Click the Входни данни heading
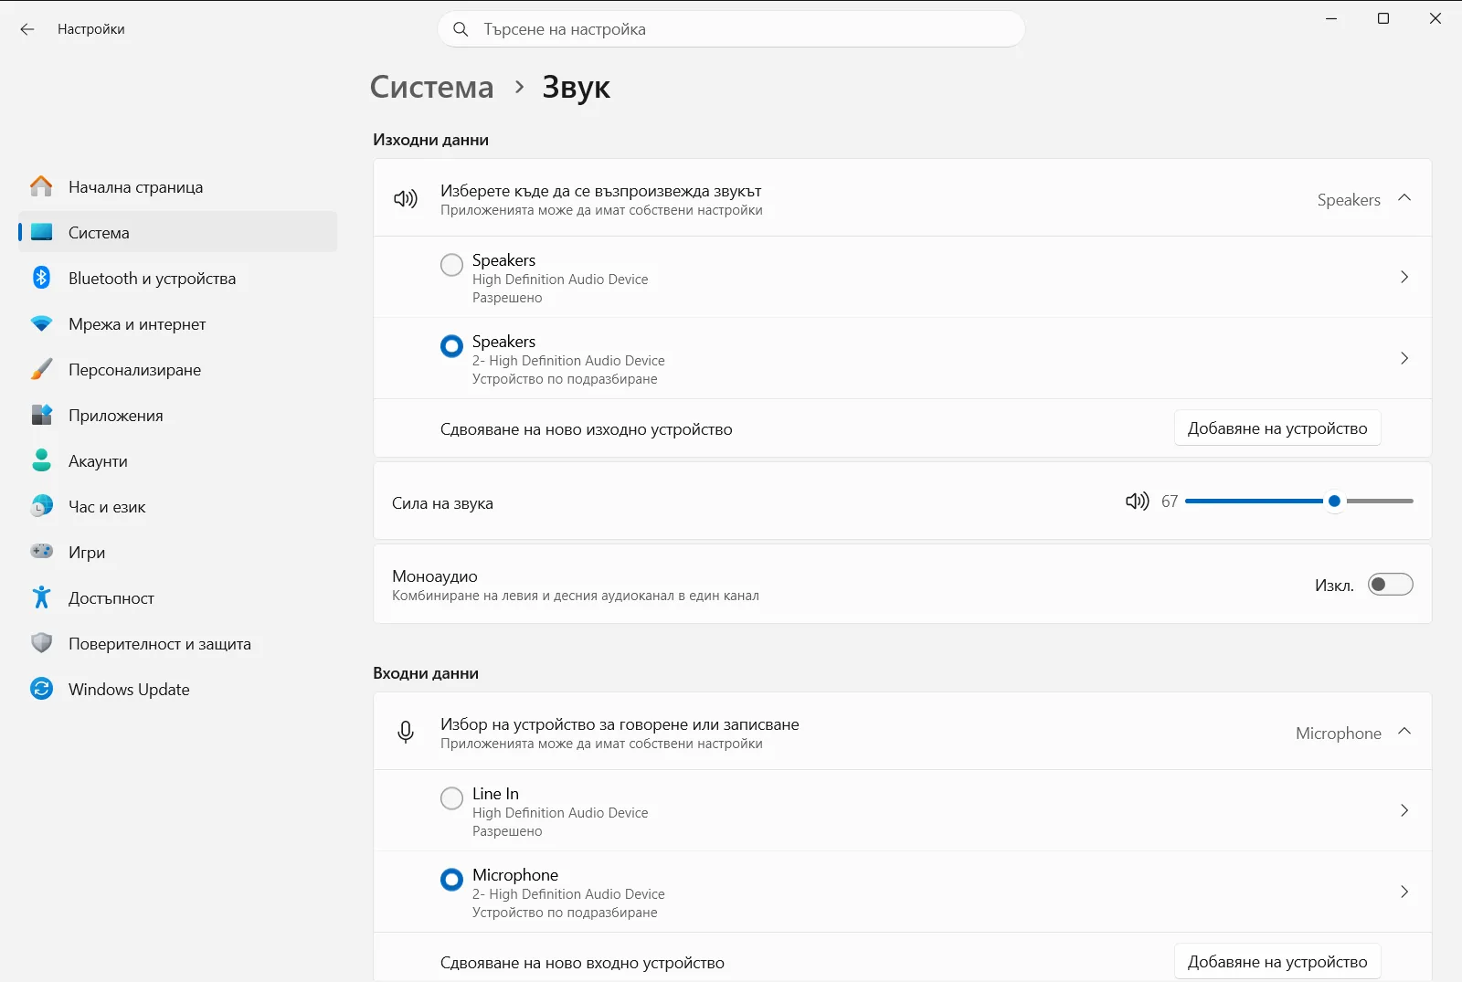Viewport: 1462px width, 982px height. (426, 673)
